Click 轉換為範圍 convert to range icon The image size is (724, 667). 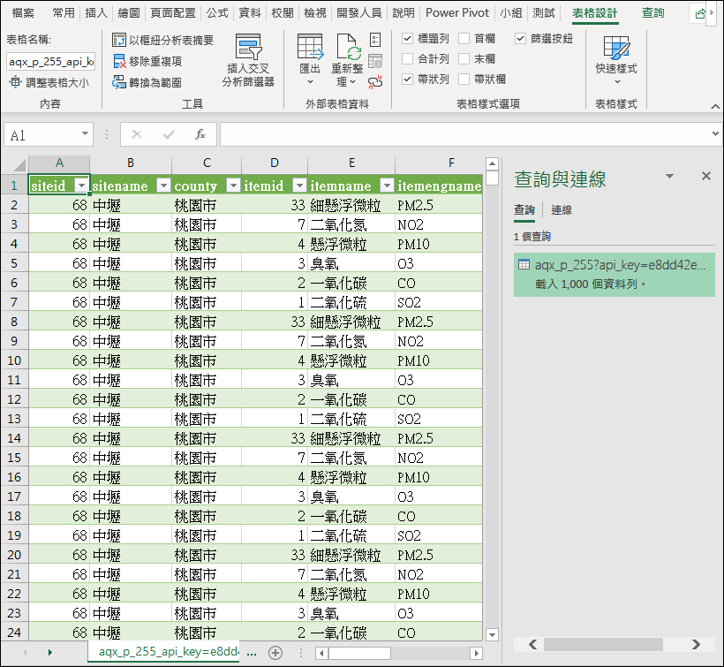coord(118,82)
